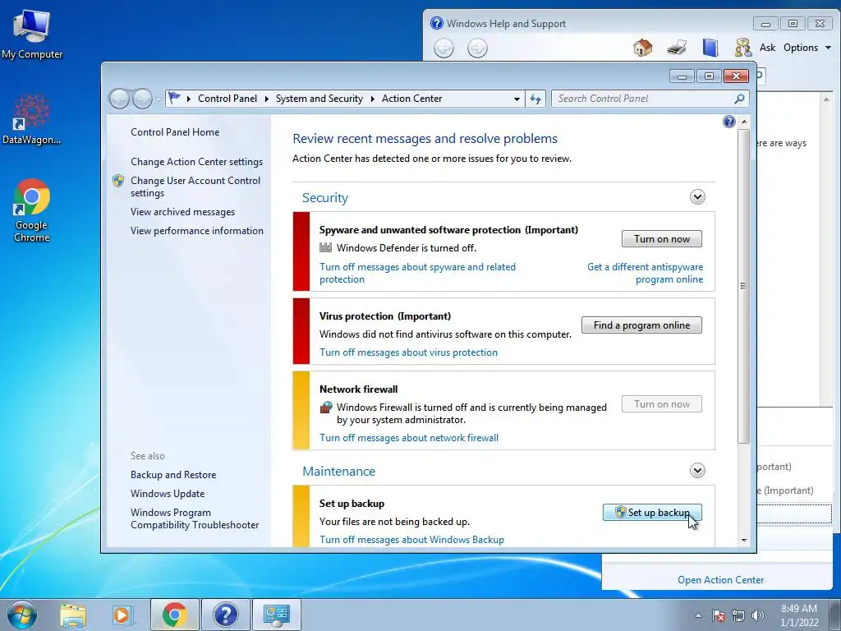
Task: Open the clock showing 8:49 AM
Action: pos(799,615)
